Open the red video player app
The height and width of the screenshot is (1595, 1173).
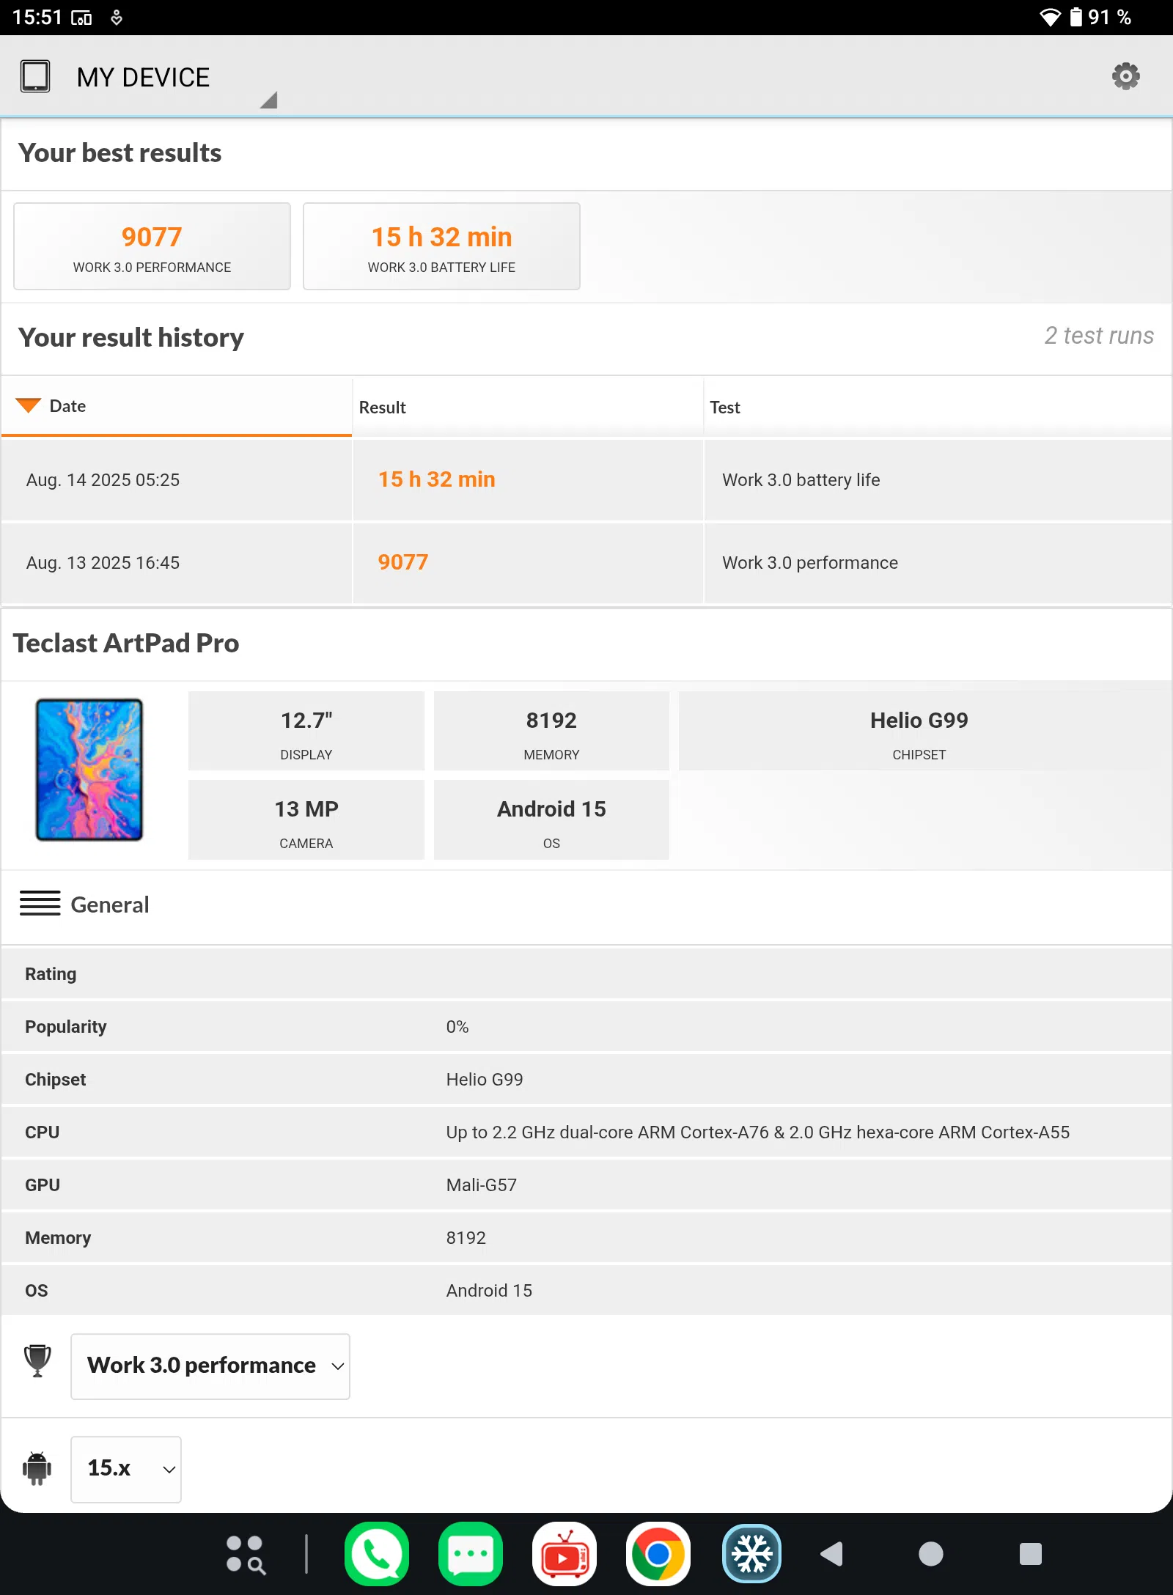coord(565,1553)
